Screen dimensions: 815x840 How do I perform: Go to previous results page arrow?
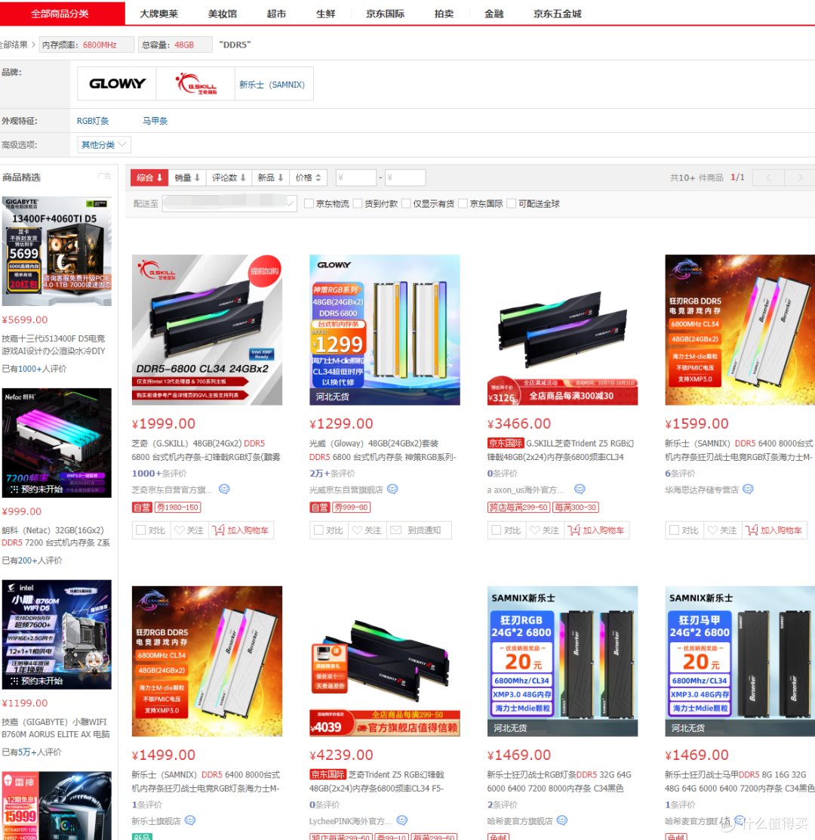768,178
